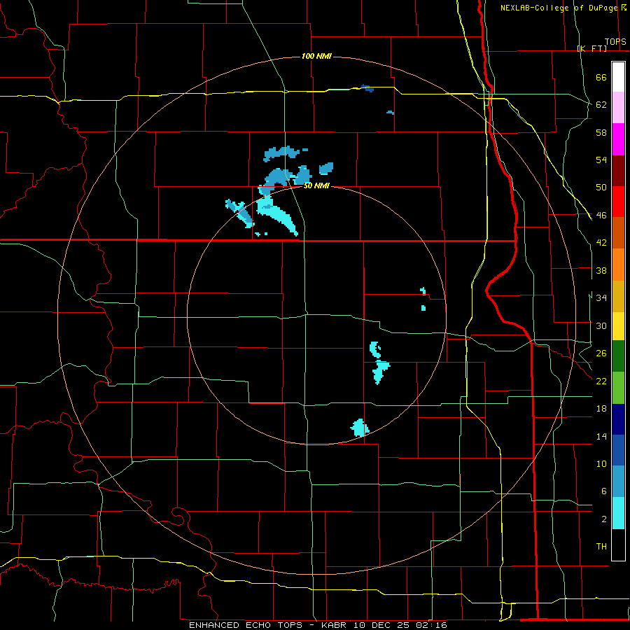
Task: Click the cyan echo touching the 50 NMI ring's southern edge
Action: (360, 428)
